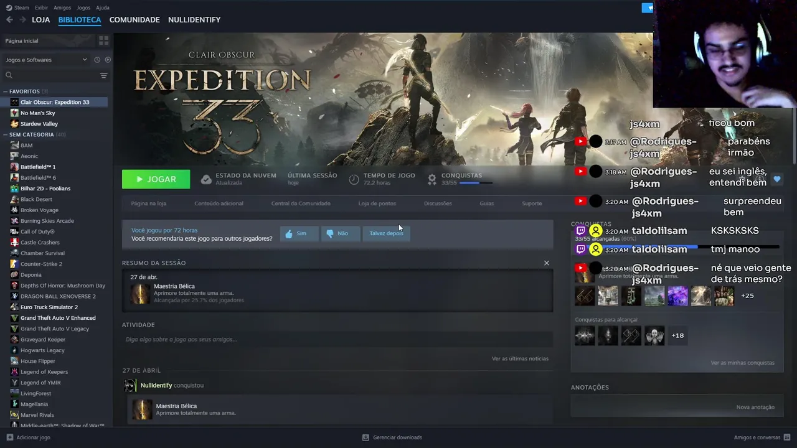Collapse the SEM CATEGORIA category
The height and width of the screenshot is (448, 797).
point(6,134)
